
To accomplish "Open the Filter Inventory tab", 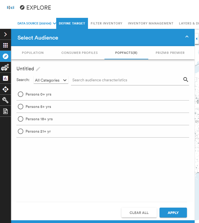I will [x=106, y=23].
